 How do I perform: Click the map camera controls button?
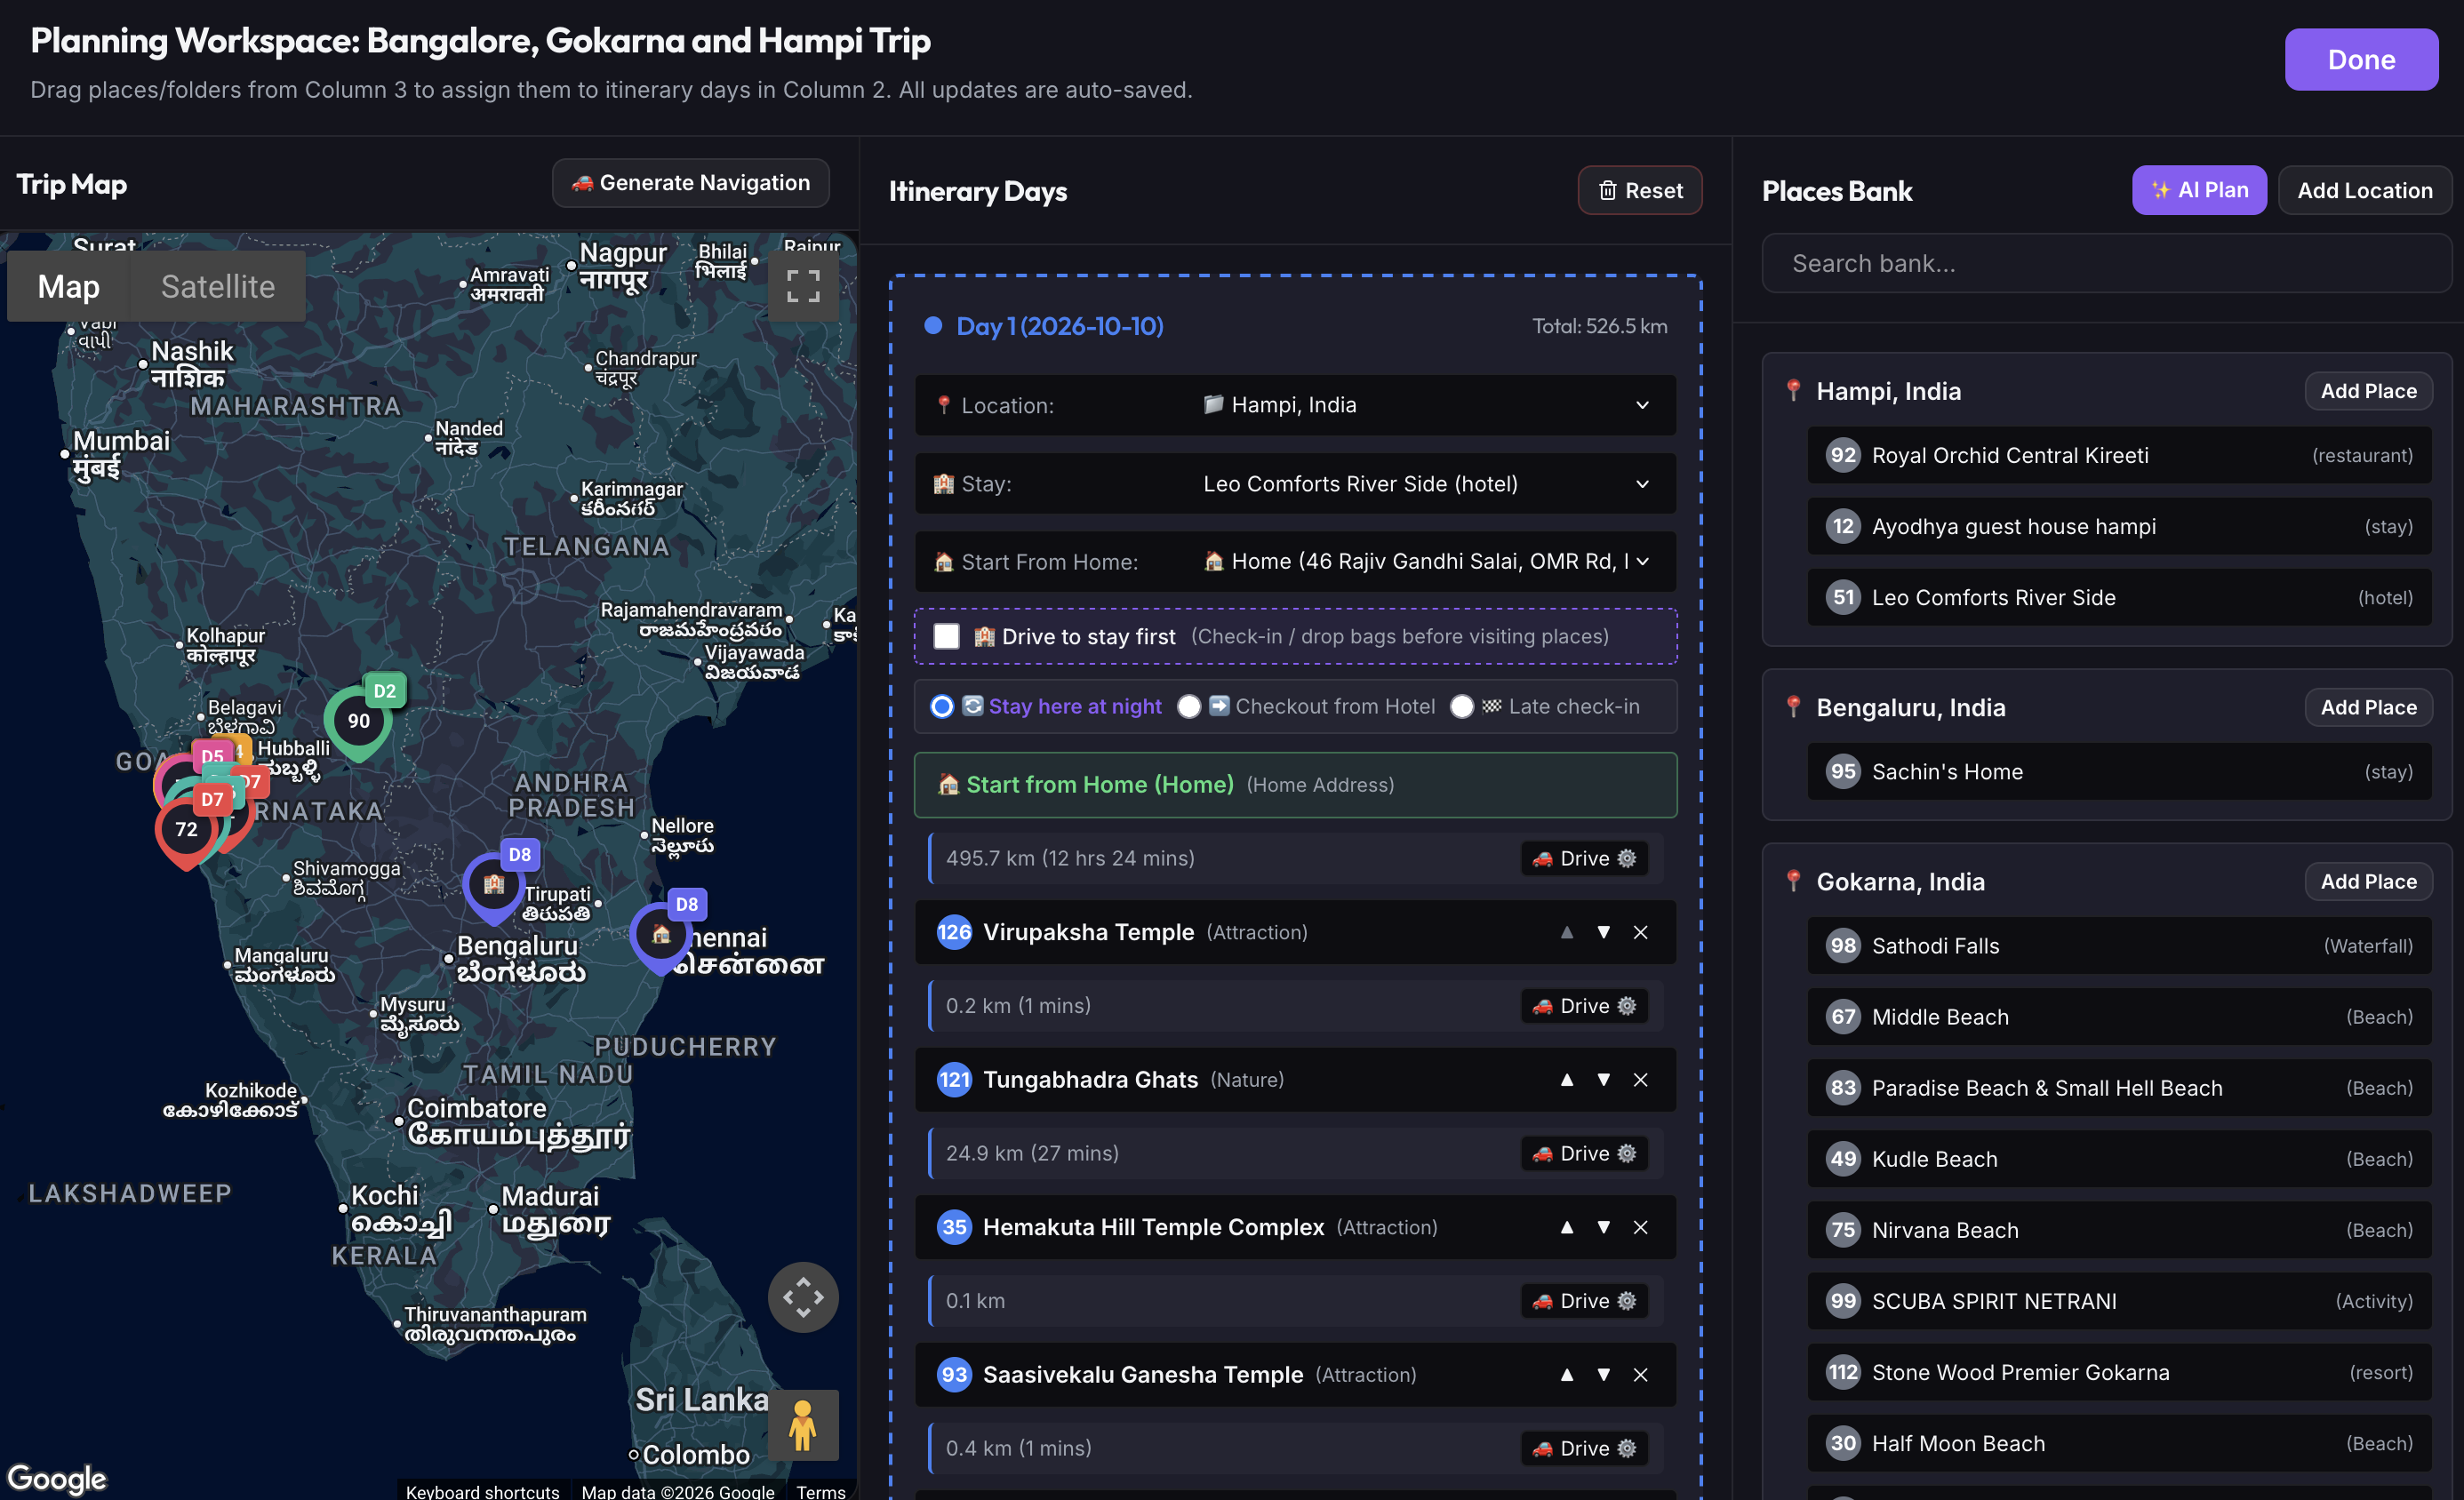click(x=803, y=1297)
